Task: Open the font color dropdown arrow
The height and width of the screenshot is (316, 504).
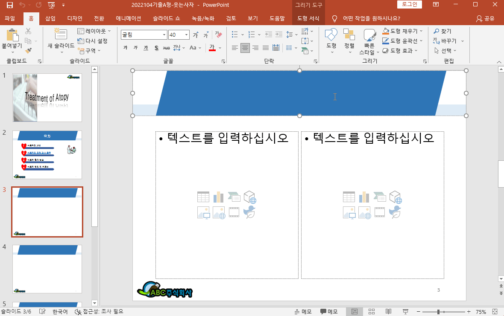Action: point(220,48)
